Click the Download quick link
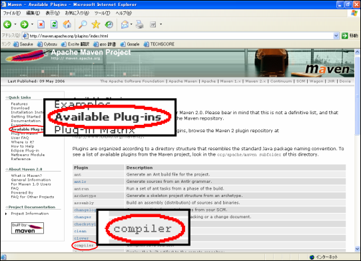 pyautogui.click(x=20, y=108)
